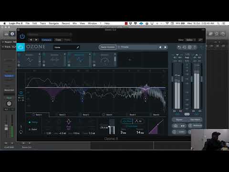Open the plugin settings preset dropdown

pyautogui.click(x=49, y=34)
